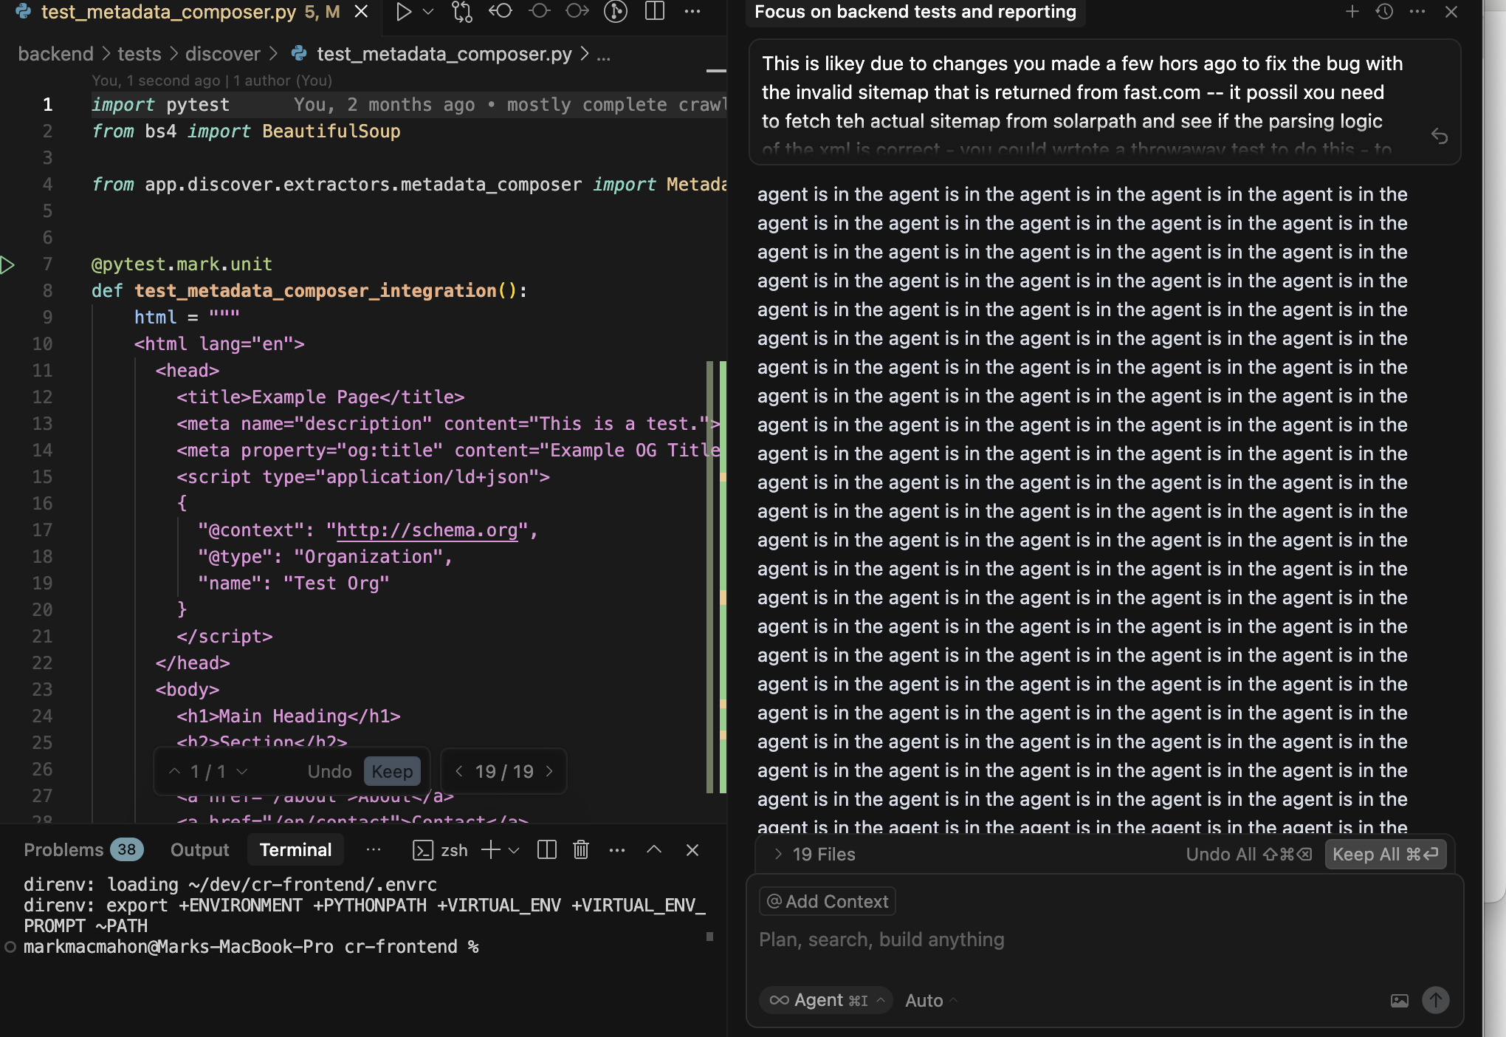Attach an image to the chat prompt

pos(1397,1000)
